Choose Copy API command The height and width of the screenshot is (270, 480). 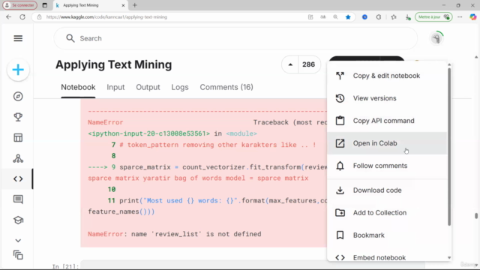(387, 121)
